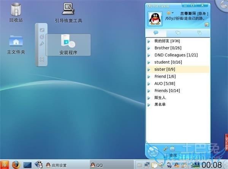
Task: Click the clipboard tray icon
Action: pos(154,165)
